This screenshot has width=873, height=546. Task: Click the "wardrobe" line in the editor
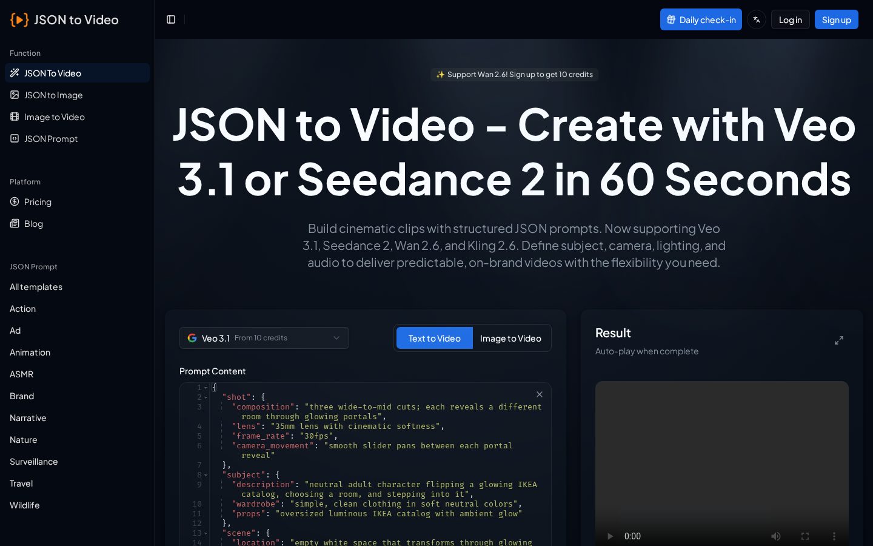(376, 504)
